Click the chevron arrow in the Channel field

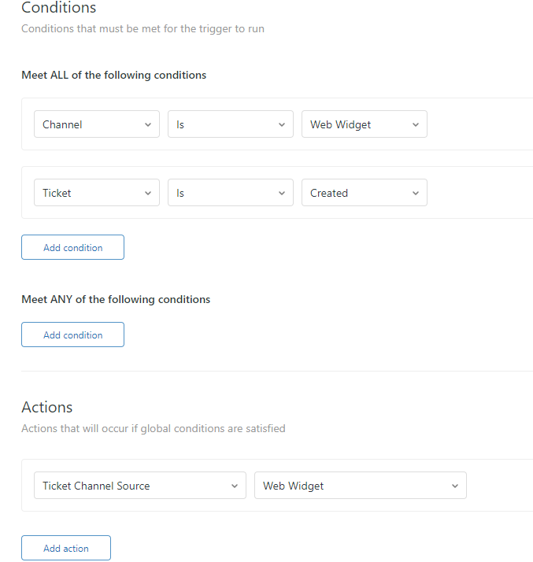click(x=148, y=124)
